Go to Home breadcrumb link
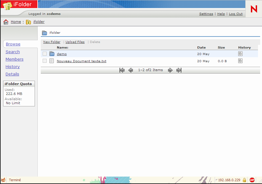262x184 pixels. [16, 22]
